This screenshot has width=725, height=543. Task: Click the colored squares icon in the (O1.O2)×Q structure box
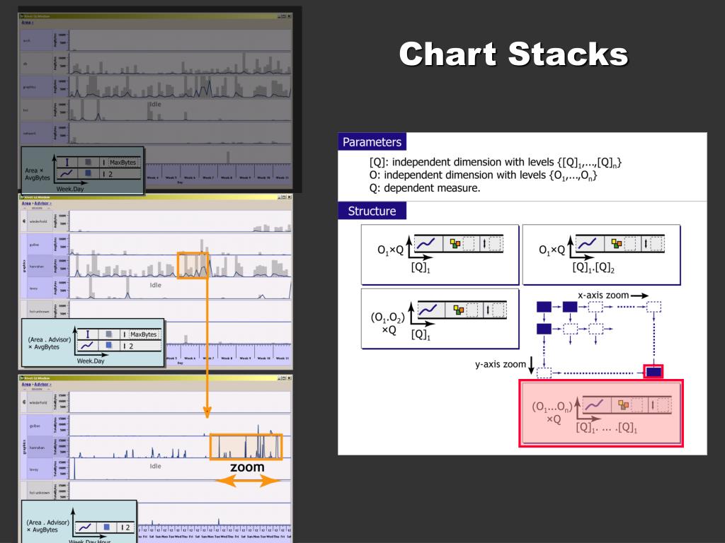pos(458,310)
